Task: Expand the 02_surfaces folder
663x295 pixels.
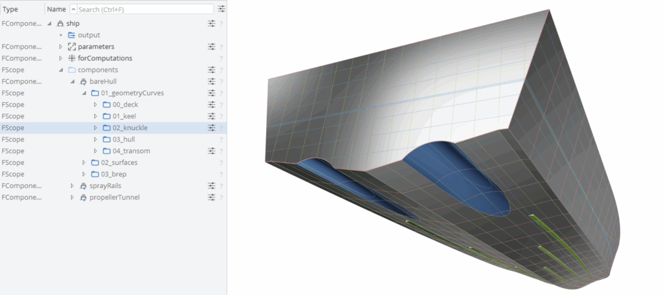Action: (84, 162)
